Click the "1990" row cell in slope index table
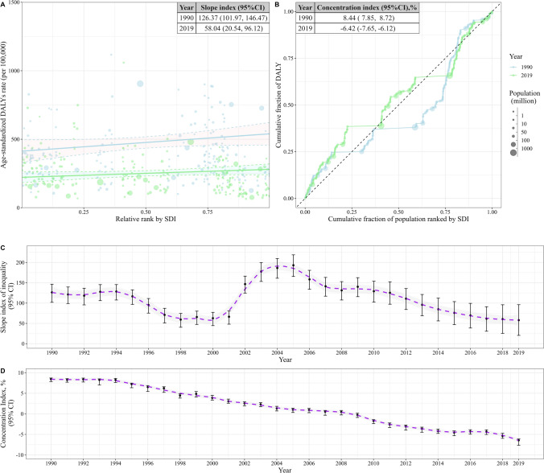 [187, 18]
